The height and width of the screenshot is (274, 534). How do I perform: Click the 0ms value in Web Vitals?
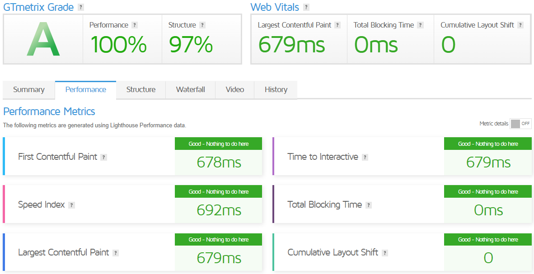pos(376,45)
